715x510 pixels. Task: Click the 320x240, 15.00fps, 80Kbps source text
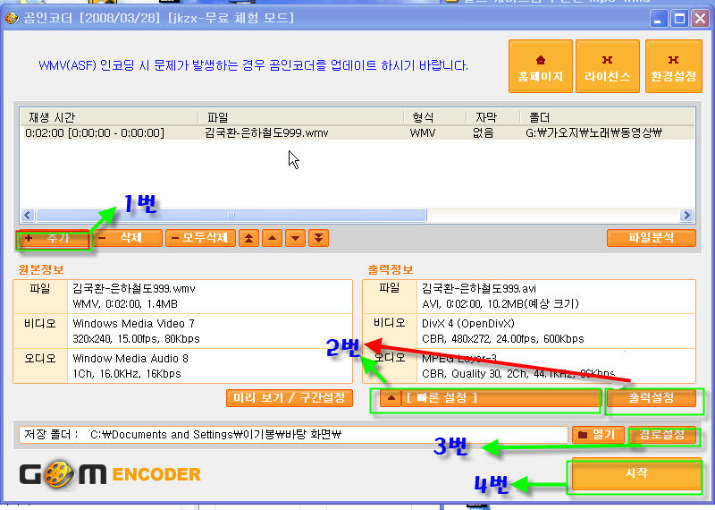[x=137, y=339]
